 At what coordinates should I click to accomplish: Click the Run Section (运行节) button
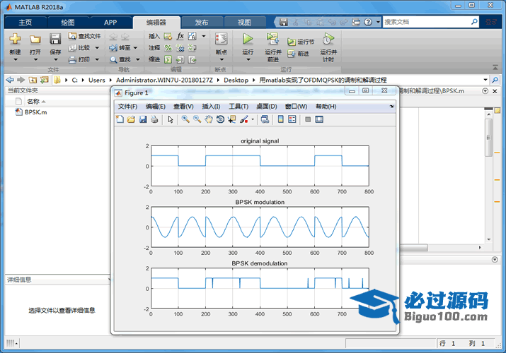point(301,42)
